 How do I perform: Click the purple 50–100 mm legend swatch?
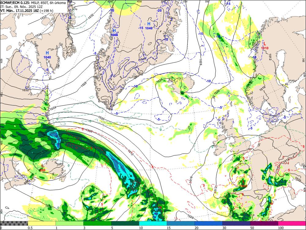[264, 223]
